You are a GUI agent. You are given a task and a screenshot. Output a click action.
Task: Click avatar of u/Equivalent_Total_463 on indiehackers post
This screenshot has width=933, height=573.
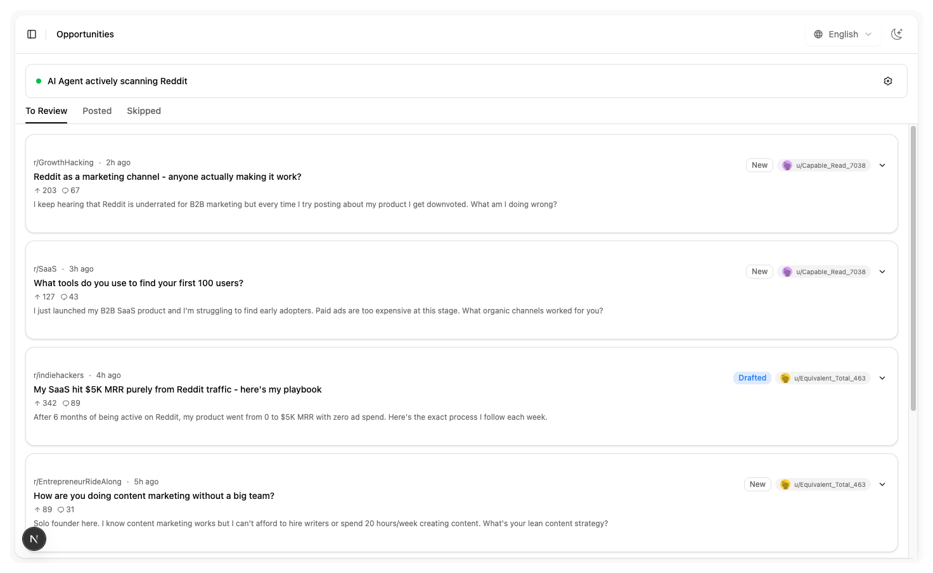coord(785,378)
